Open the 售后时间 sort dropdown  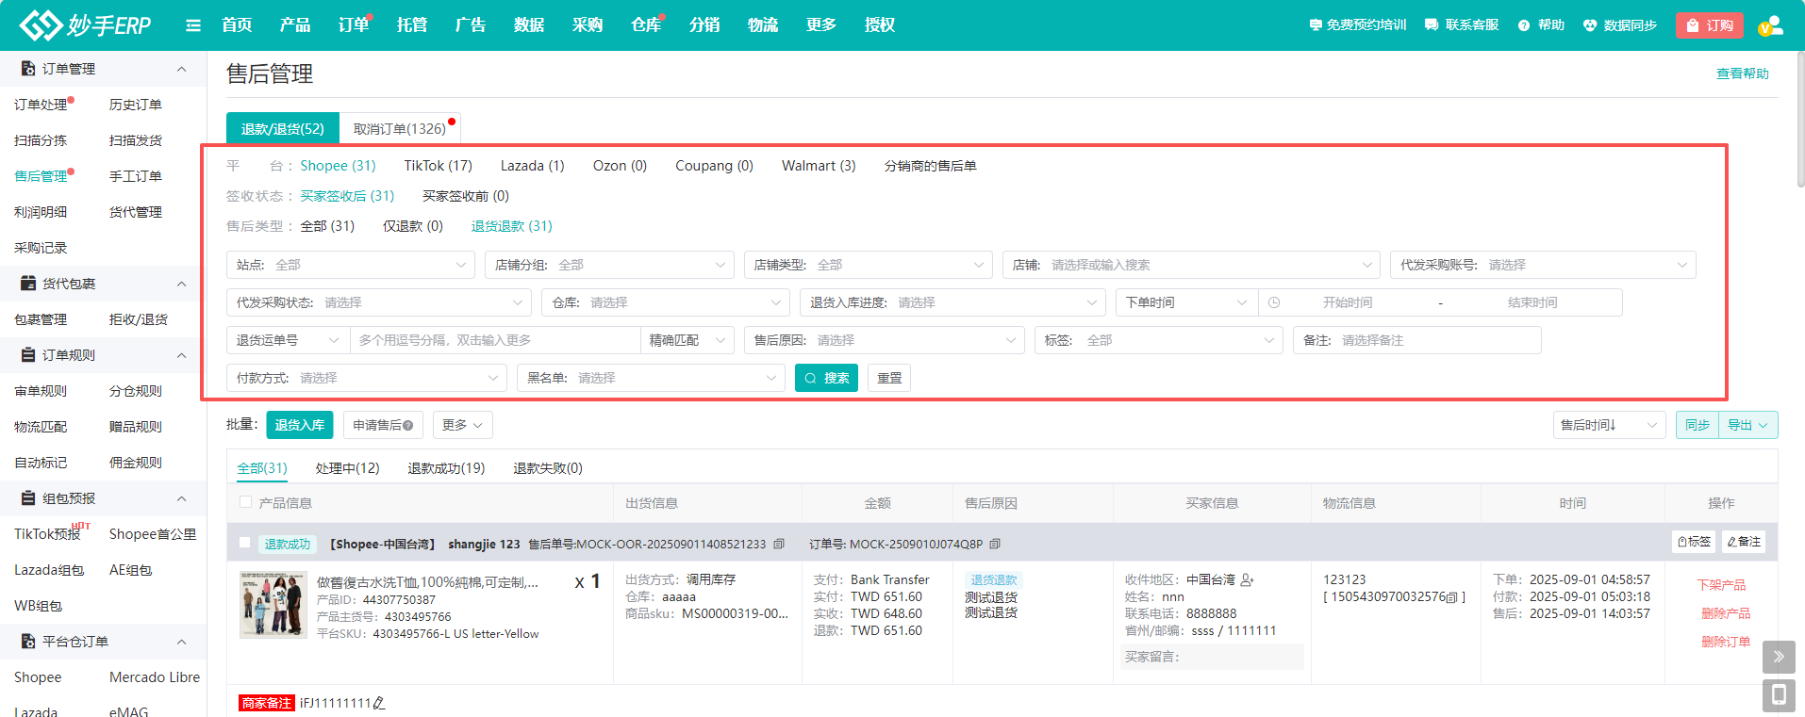click(1608, 425)
